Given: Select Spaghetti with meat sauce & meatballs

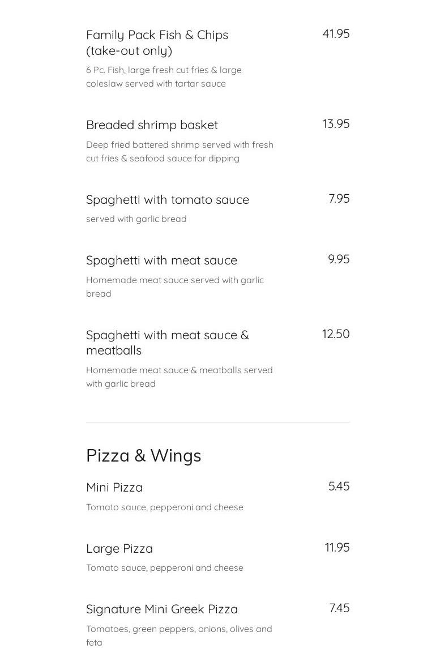Looking at the screenshot, I should coord(168,343).
